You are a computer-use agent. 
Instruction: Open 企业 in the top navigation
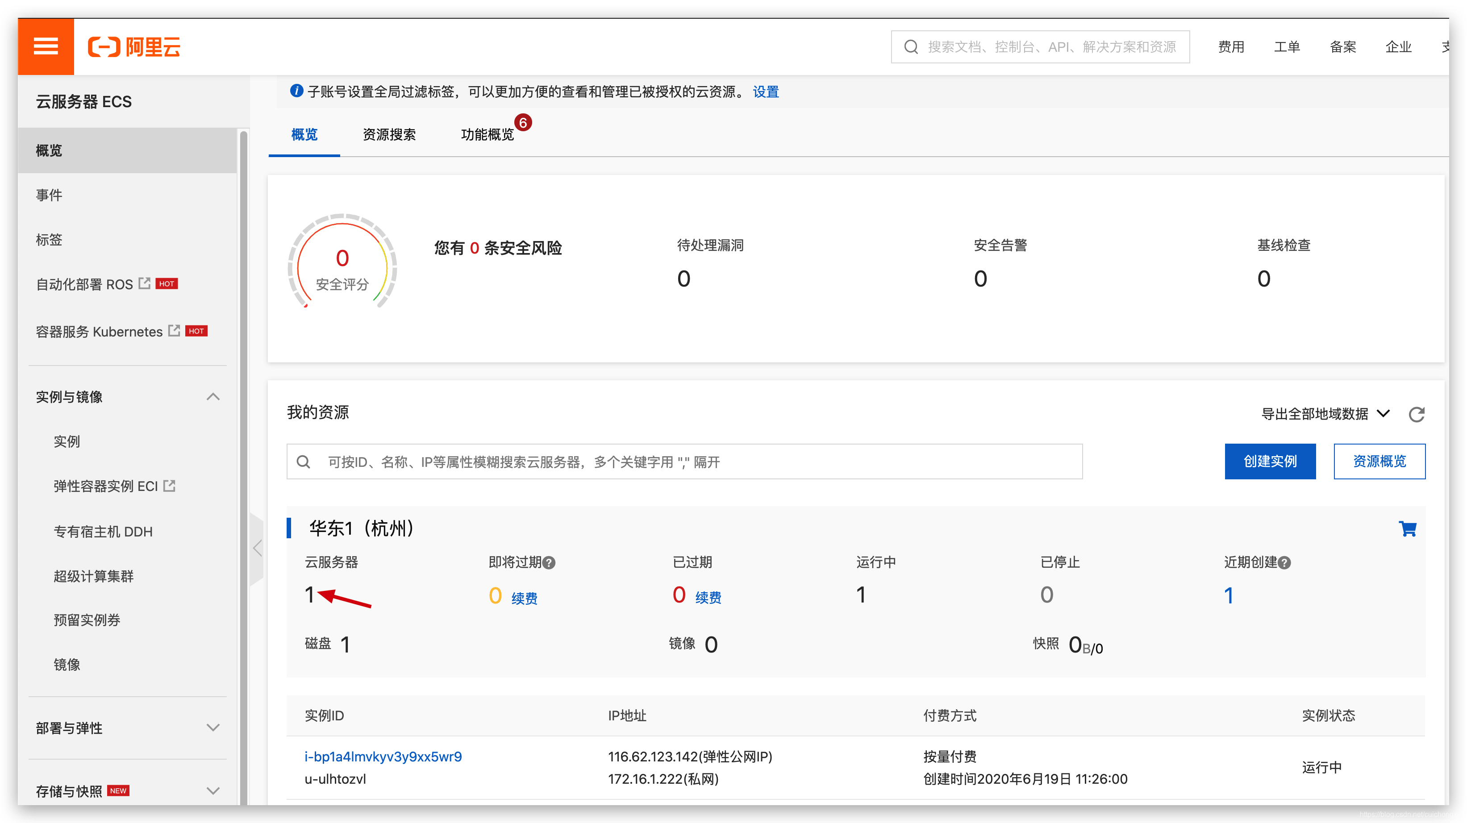pos(1398,47)
